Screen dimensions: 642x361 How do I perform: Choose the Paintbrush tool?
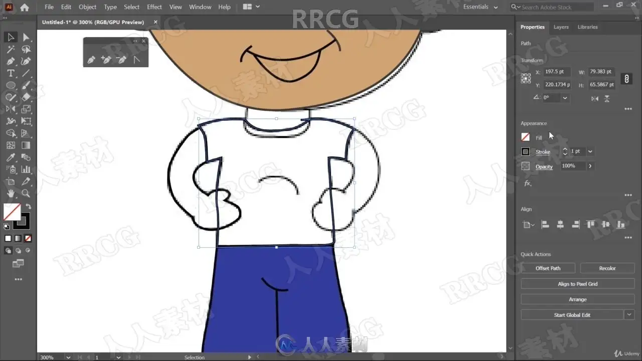coord(26,85)
